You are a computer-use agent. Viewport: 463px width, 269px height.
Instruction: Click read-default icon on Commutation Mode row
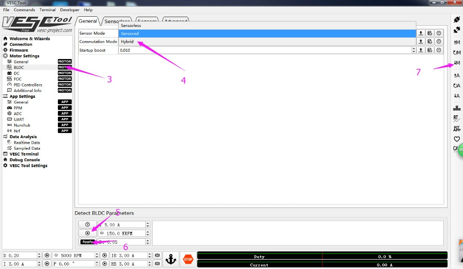[430, 41]
